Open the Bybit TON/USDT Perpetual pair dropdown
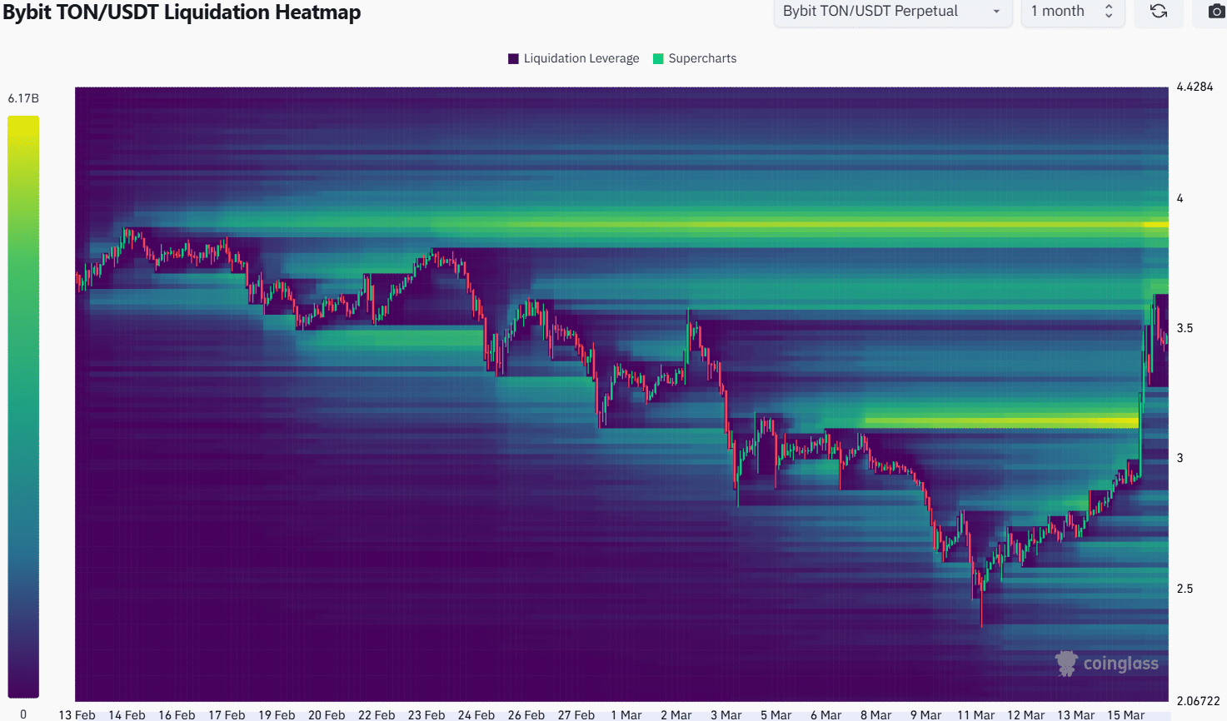1227x721 pixels. click(x=893, y=12)
